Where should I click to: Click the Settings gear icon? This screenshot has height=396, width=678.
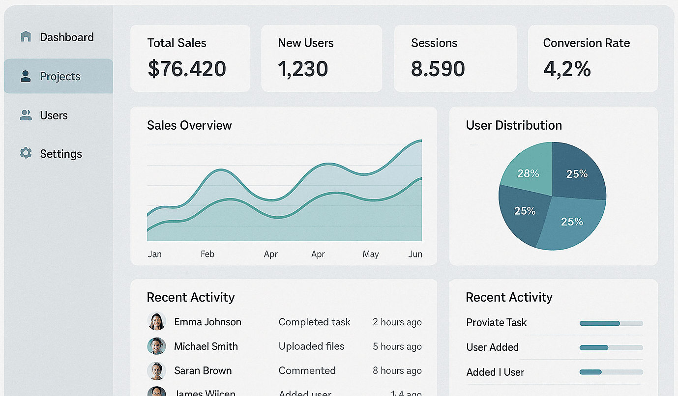tap(26, 153)
